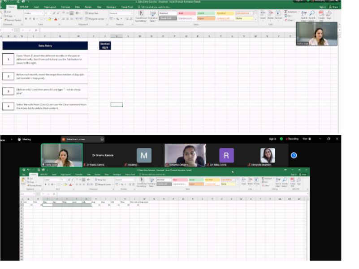This screenshot has width=359, height=269.
Task: Open Sort & Filter in the top ribbon
Action: pyautogui.click(x=304, y=16)
